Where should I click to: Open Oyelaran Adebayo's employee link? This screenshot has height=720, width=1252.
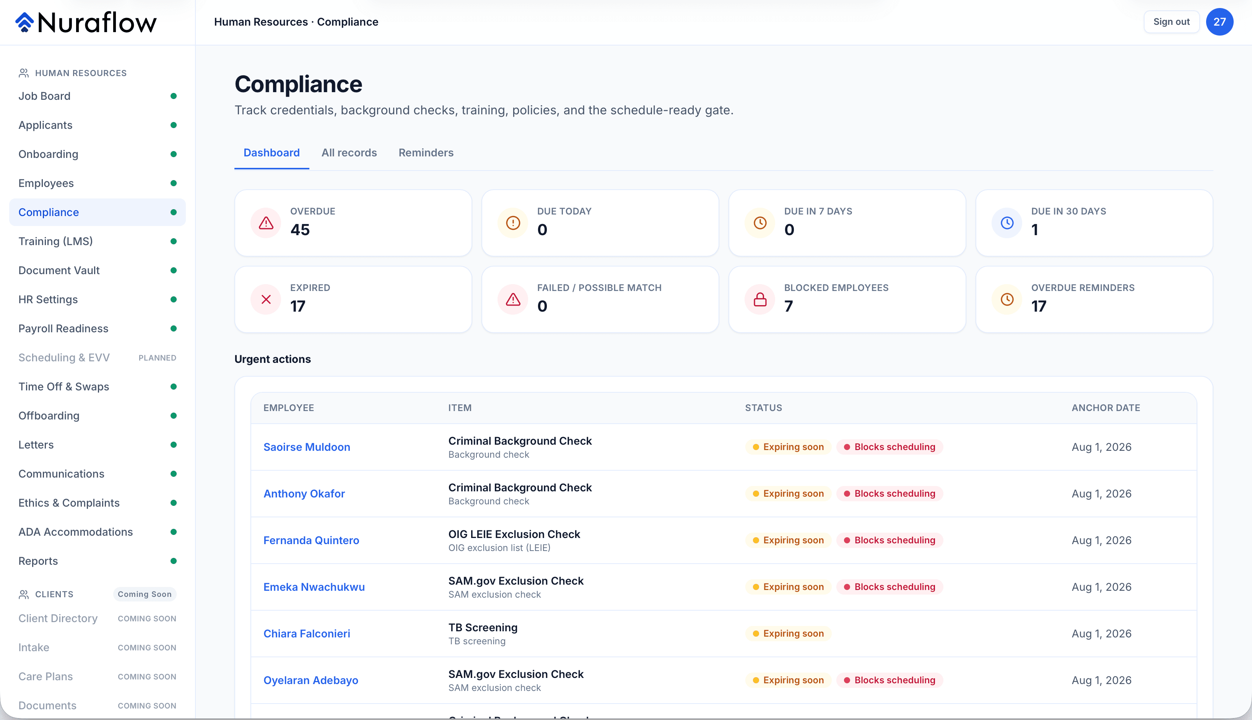[311, 681]
